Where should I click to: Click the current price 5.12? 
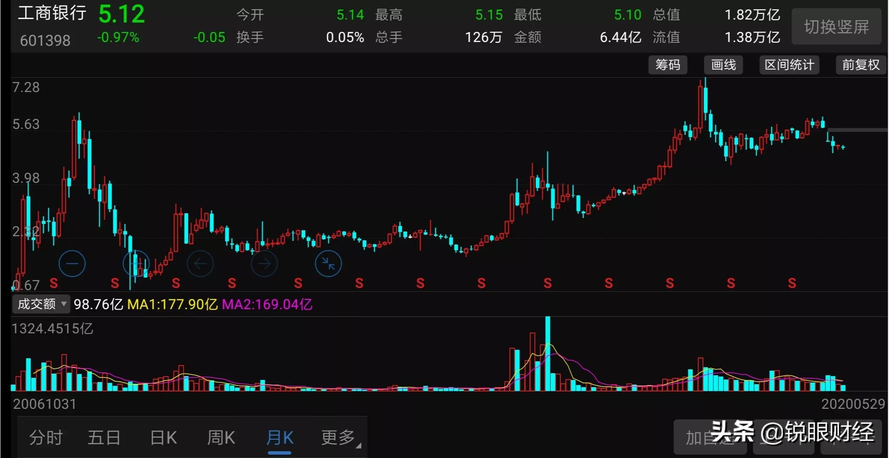coord(121,14)
